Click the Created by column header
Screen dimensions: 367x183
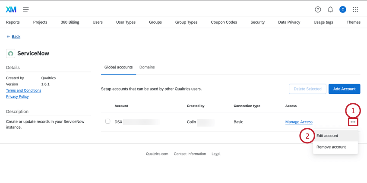pos(196,106)
